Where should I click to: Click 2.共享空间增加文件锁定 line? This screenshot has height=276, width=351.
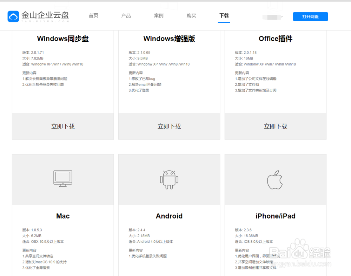pyautogui.click(x=254, y=262)
